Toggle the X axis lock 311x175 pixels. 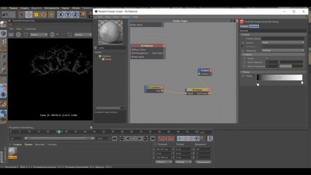[61, 15]
